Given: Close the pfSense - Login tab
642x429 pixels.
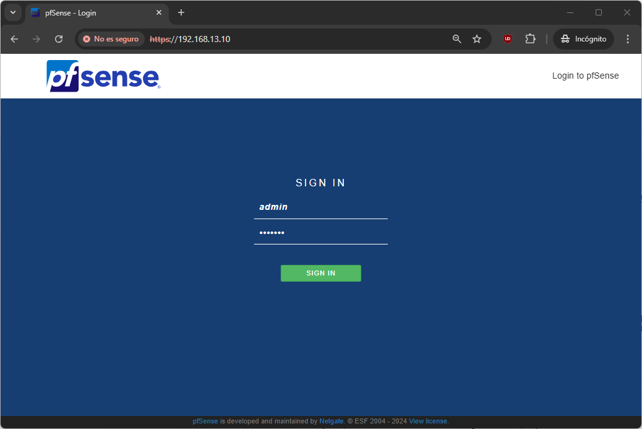Looking at the screenshot, I should pos(159,12).
